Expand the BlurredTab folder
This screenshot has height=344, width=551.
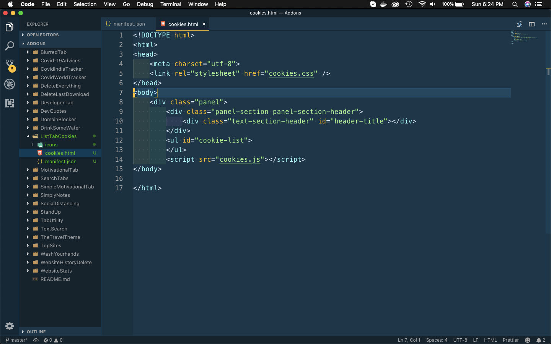[x=60, y=52]
